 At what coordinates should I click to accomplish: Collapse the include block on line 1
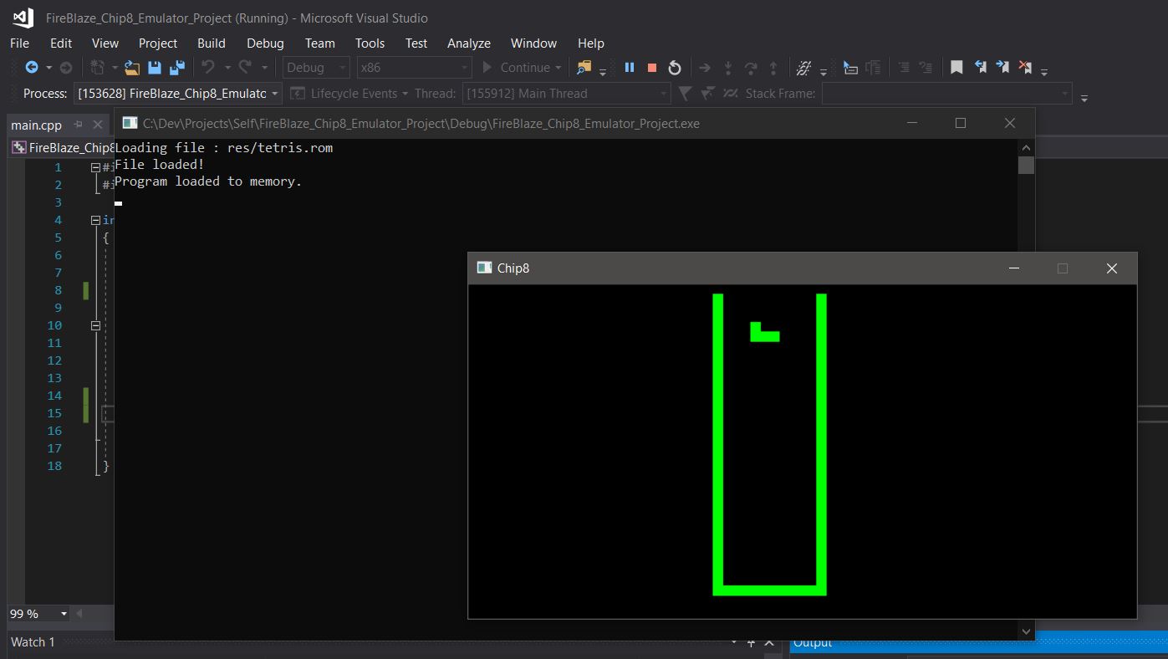[x=95, y=166]
